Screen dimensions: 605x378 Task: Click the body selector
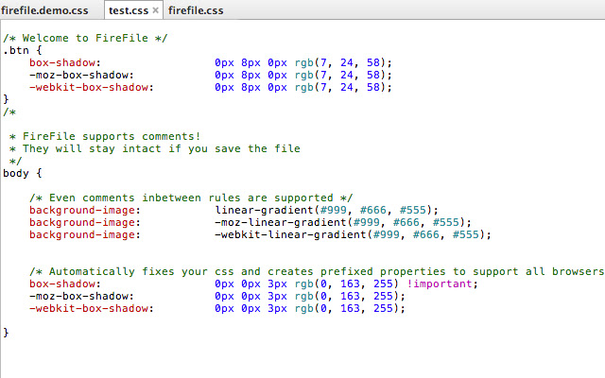coord(16,174)
